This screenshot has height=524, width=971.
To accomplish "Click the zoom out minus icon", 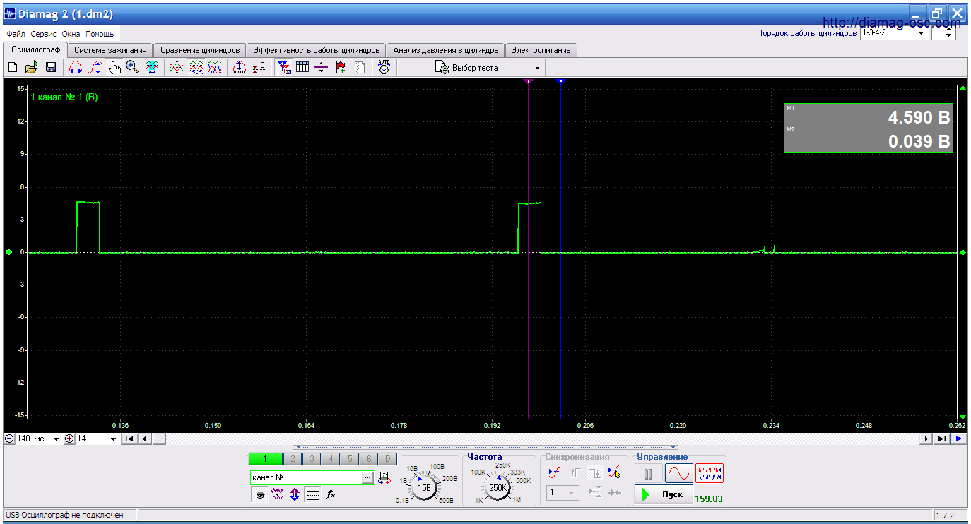I will click(9, 439).
